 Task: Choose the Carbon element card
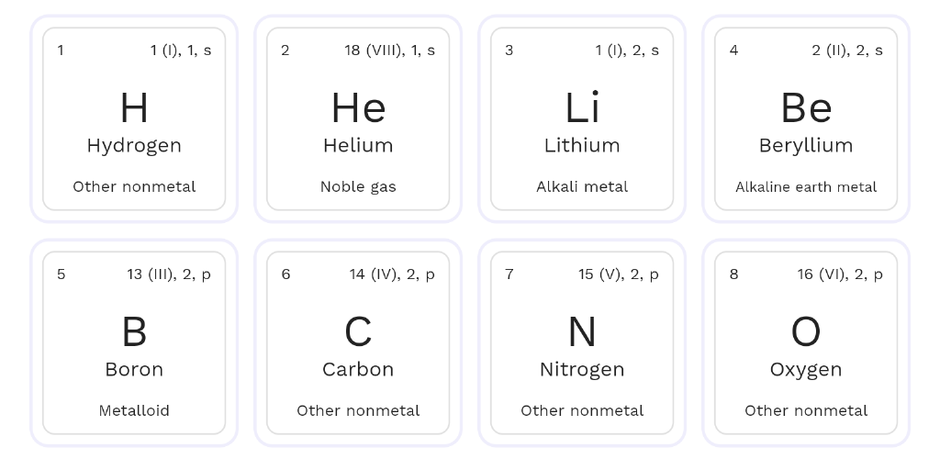click(358, 342)
